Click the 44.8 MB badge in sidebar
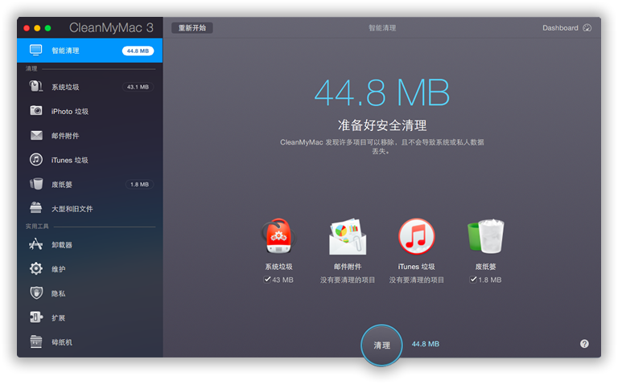The width and height of the screenshot is (618, 384). [x=138, y=51]
